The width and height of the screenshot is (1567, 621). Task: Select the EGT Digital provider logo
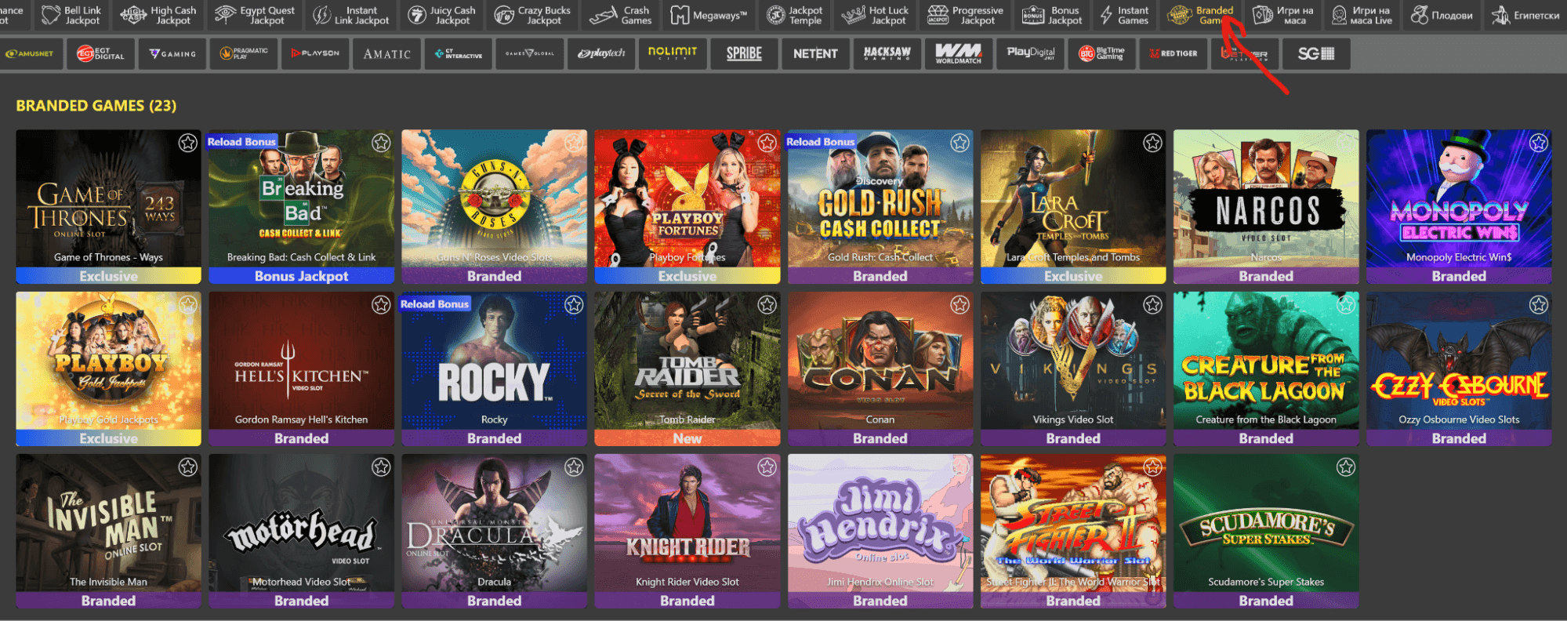101,54
